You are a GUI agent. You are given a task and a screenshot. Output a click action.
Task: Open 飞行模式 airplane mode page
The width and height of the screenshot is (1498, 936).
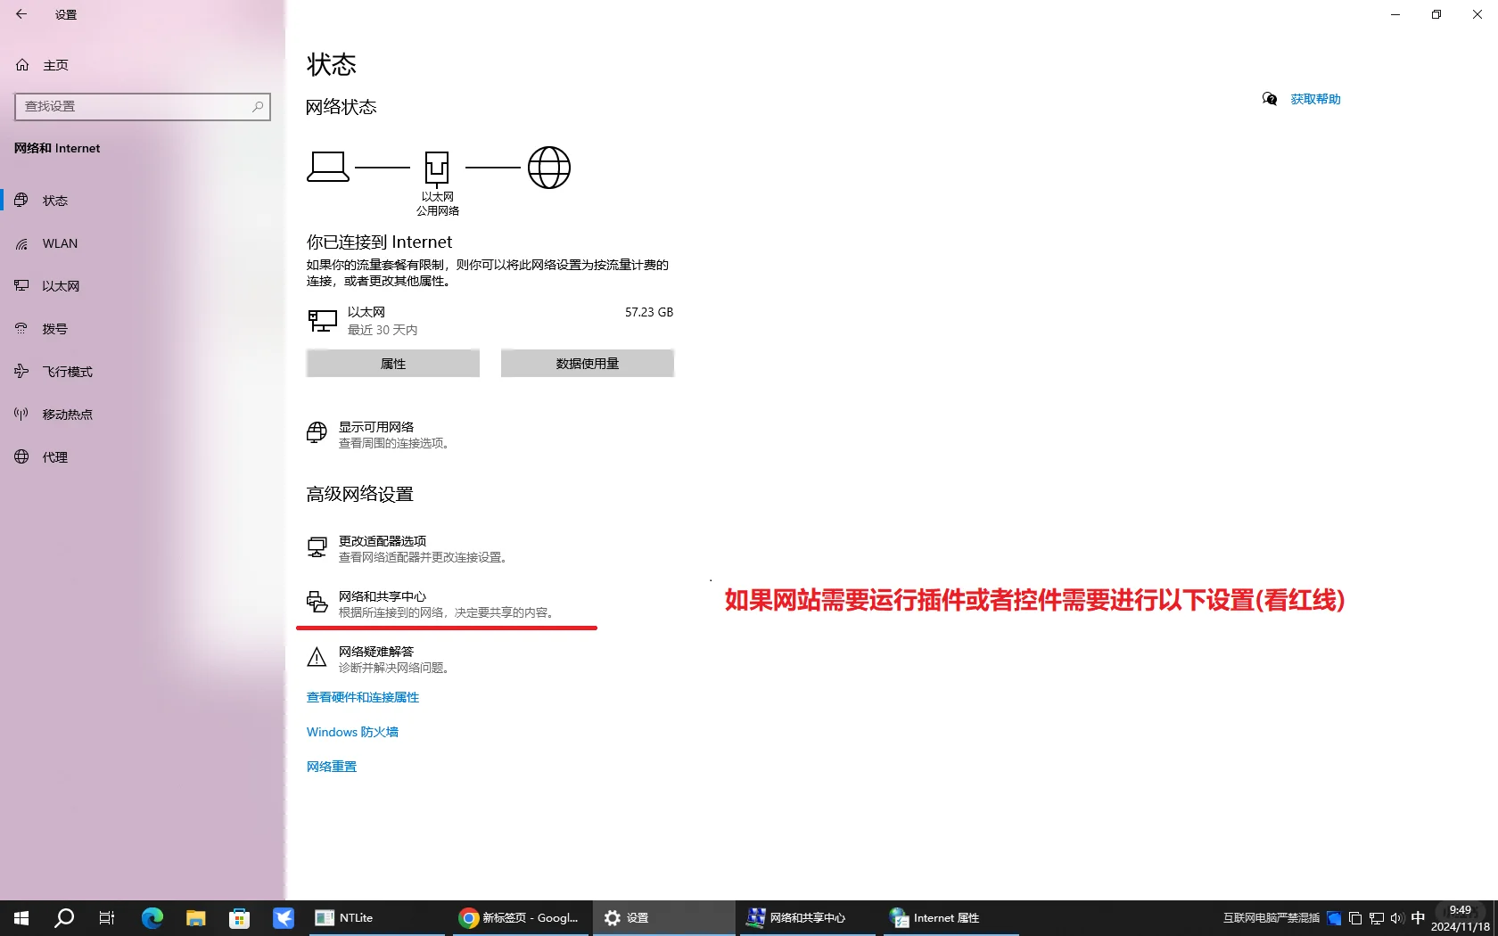pos(143,372)
